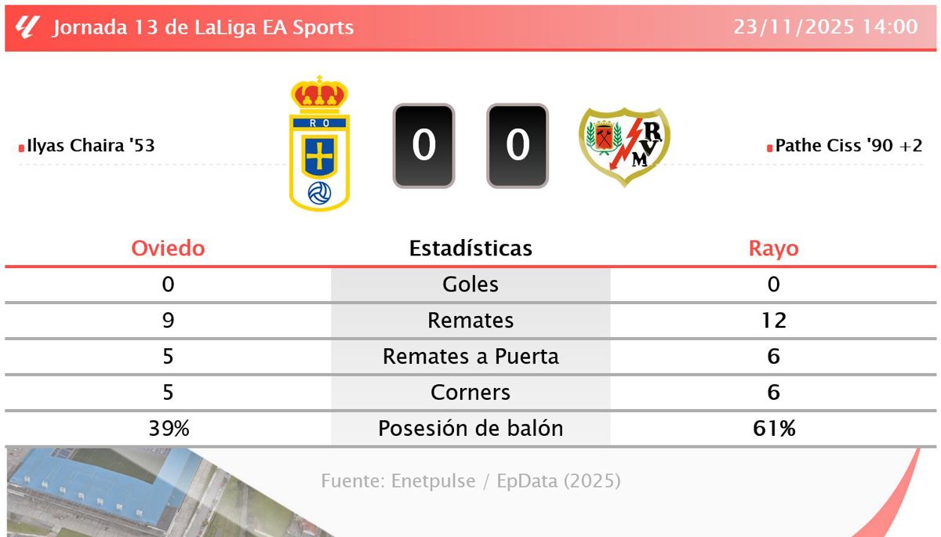Select the Remates a Puerta row label
This screenshot has width=941, height=537.
coord(470,357)
